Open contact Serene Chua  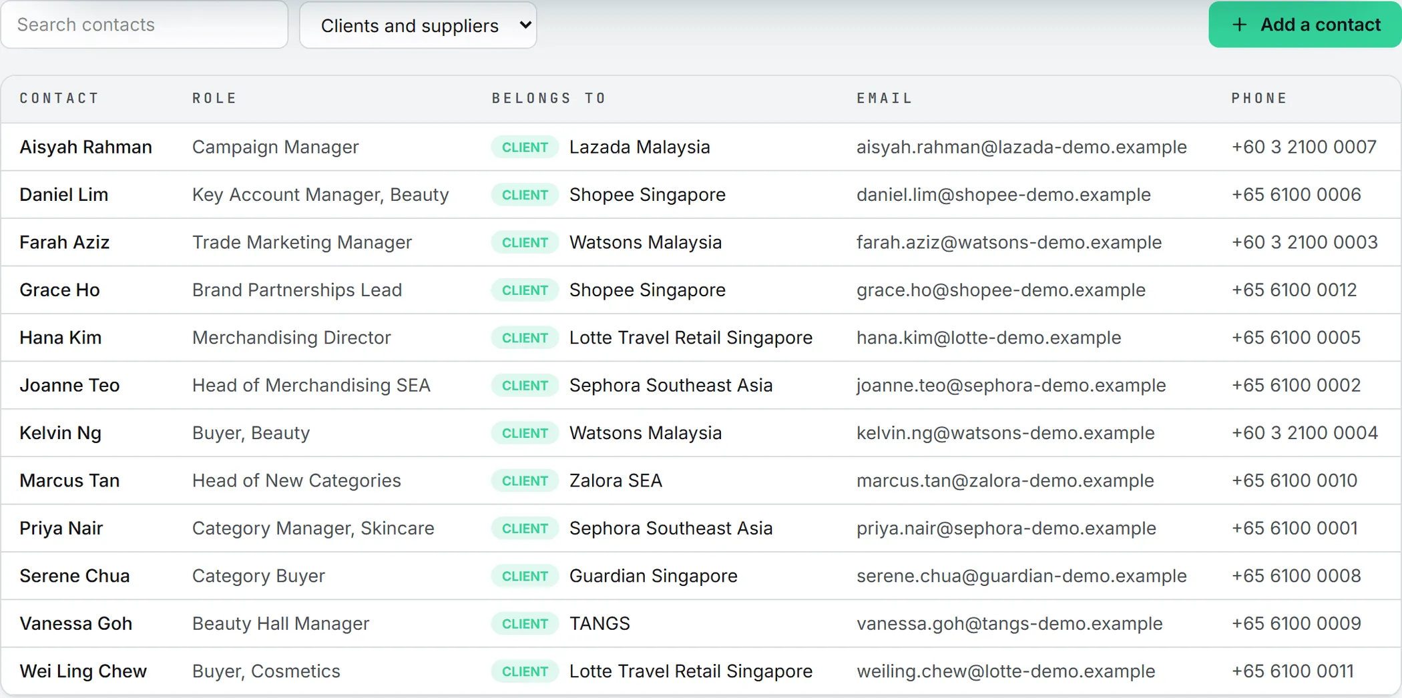coord(75,576)
